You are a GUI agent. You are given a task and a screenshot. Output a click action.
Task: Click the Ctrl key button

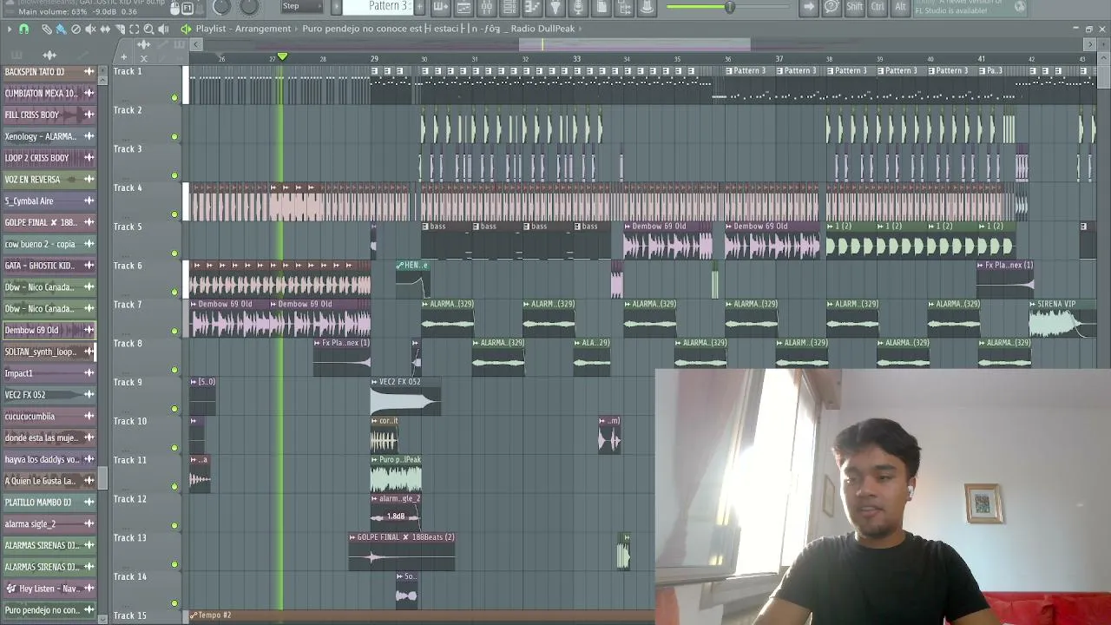tap(878, 7)
